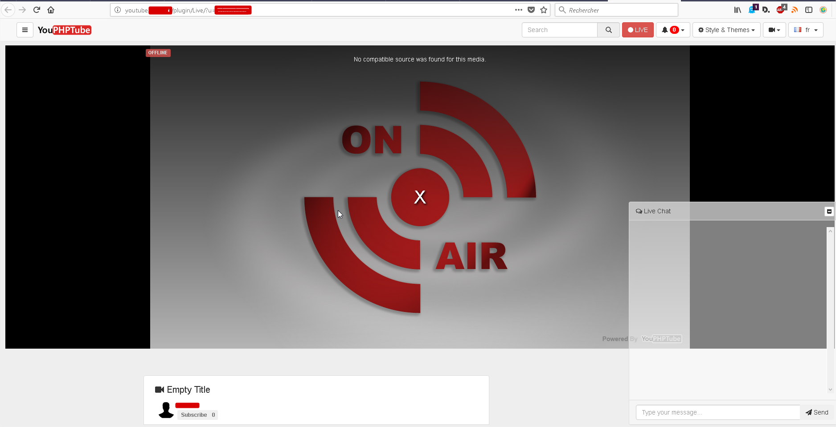Toggle the browser sidebar view
The width and height of the screenshot is (836, 427).
[x=809, y=10]
